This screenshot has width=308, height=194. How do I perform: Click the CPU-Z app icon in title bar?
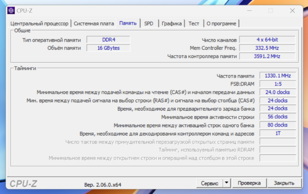11,10
